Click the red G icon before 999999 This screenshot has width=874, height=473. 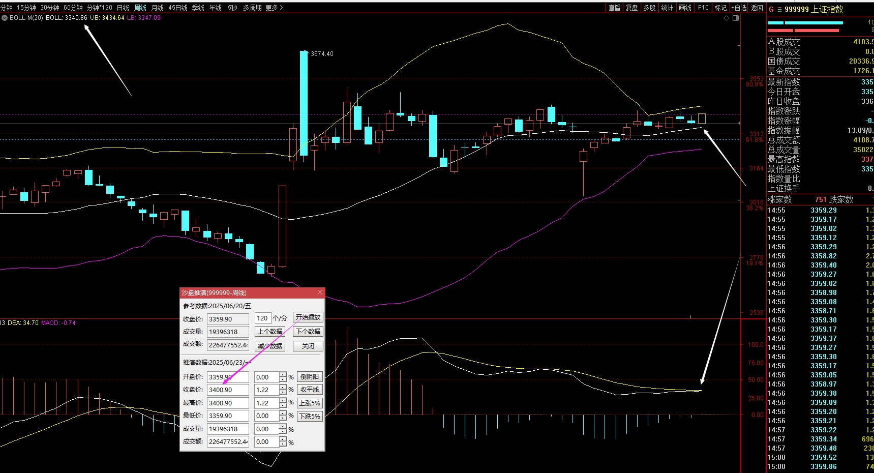pos(771,9)
